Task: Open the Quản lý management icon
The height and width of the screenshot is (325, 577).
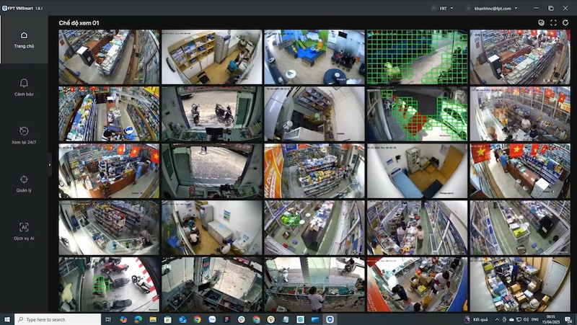Action: tap(24, 183)
